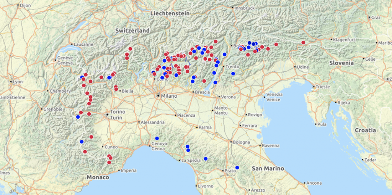392x195 pixels.
Task: Select the Venezia Venice city label
Action: (x=274, y=97)
